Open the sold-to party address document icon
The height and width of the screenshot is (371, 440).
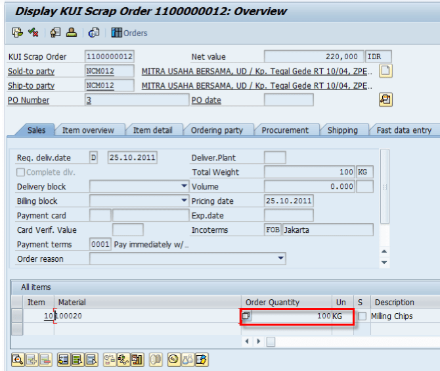(x=385, y=71)
